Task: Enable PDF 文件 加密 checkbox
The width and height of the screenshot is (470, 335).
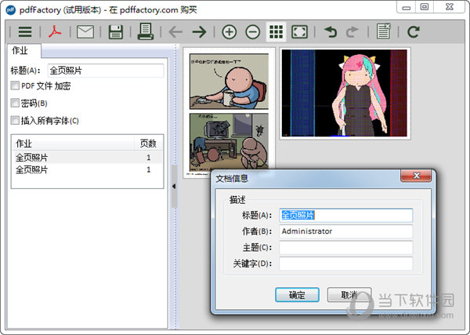Action: click(x=15, y=86)
